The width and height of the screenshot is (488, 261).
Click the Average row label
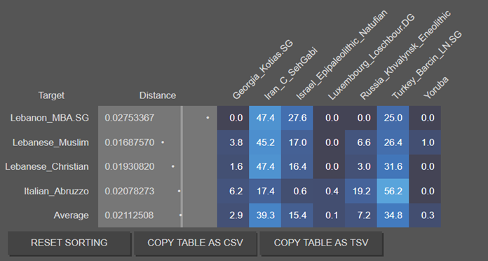[x=72, y=215]
